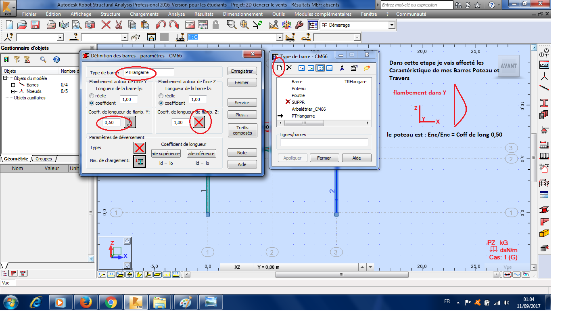Open the Analyse menu

176,14
